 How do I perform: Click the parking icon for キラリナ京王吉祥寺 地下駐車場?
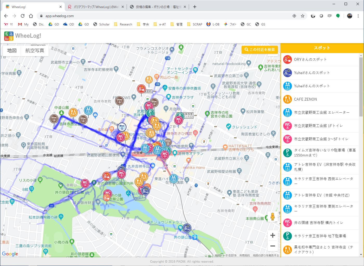[x=287, y=236]
